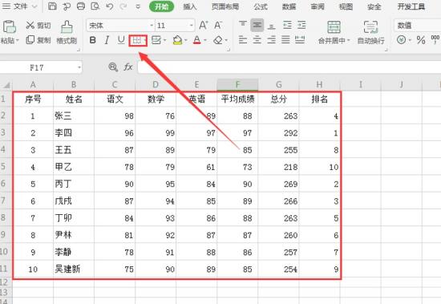This screenshot has width=441, height=304.
Task: Click the 剪切 (Cut) scissors button
Action: (x=38, y=26)
